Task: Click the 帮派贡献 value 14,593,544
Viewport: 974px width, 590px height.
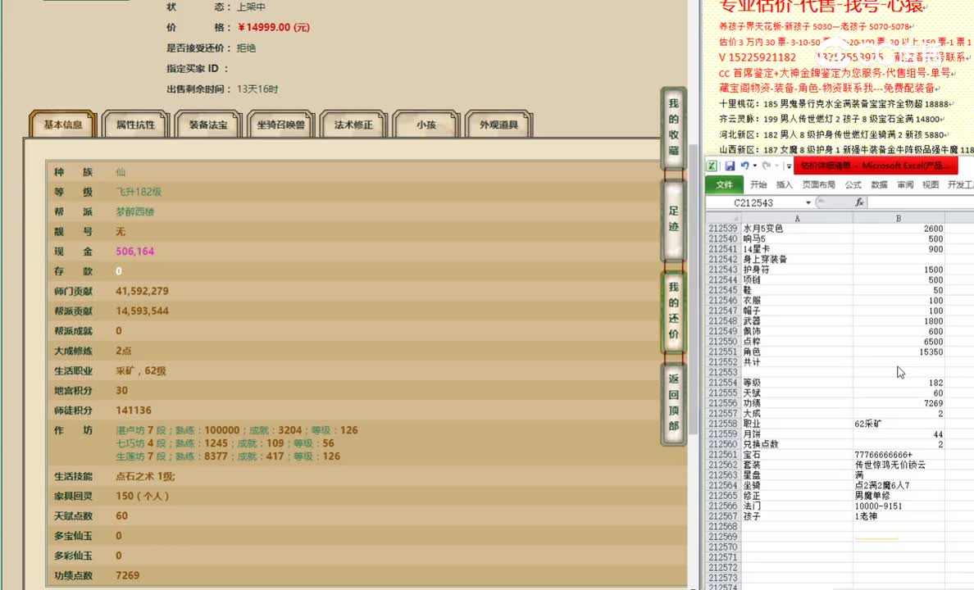Action: pyautogui.click(x=142, y=311)
